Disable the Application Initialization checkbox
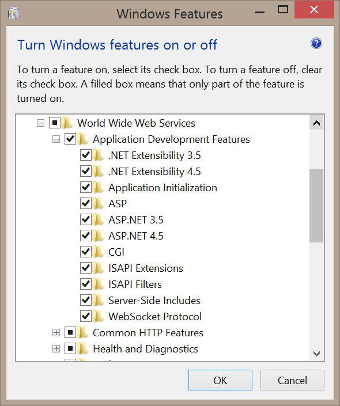 (86, 187)
